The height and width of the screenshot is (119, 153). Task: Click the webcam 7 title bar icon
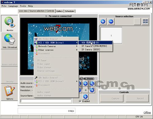(x=2, y=2)
